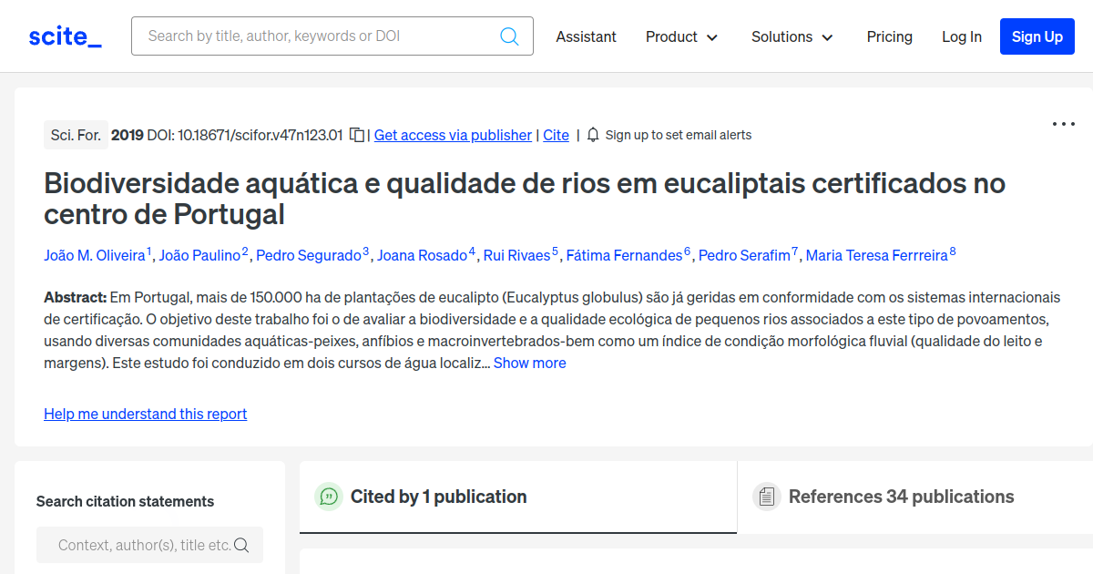Viewport: 1093px width, 574px height.
Task: Focus the citation statements context search field
Action: [x=150, y=545]
